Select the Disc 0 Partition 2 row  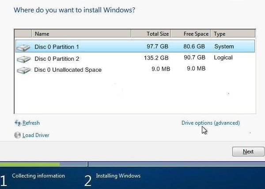point(135,59)
